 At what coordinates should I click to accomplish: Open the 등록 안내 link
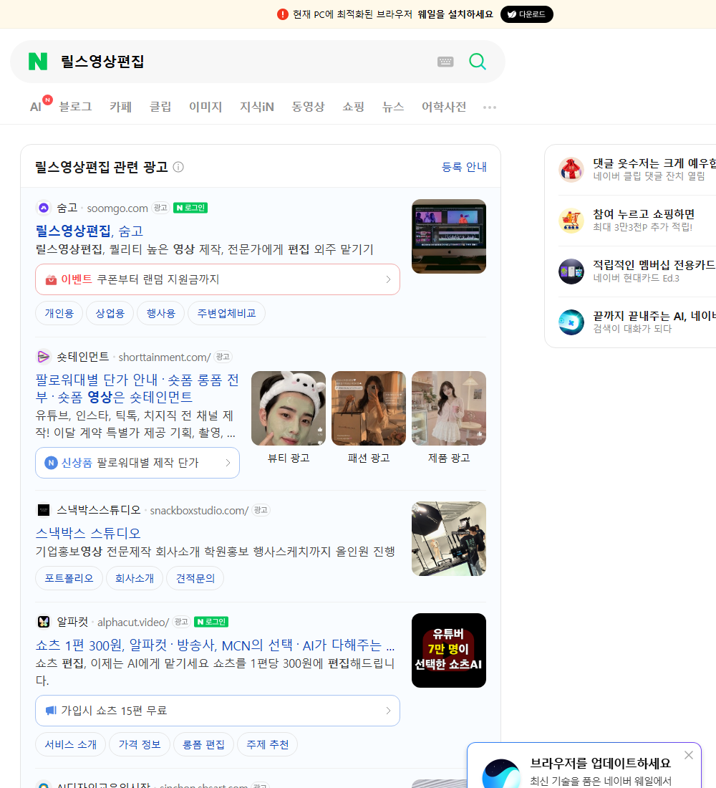464,167
